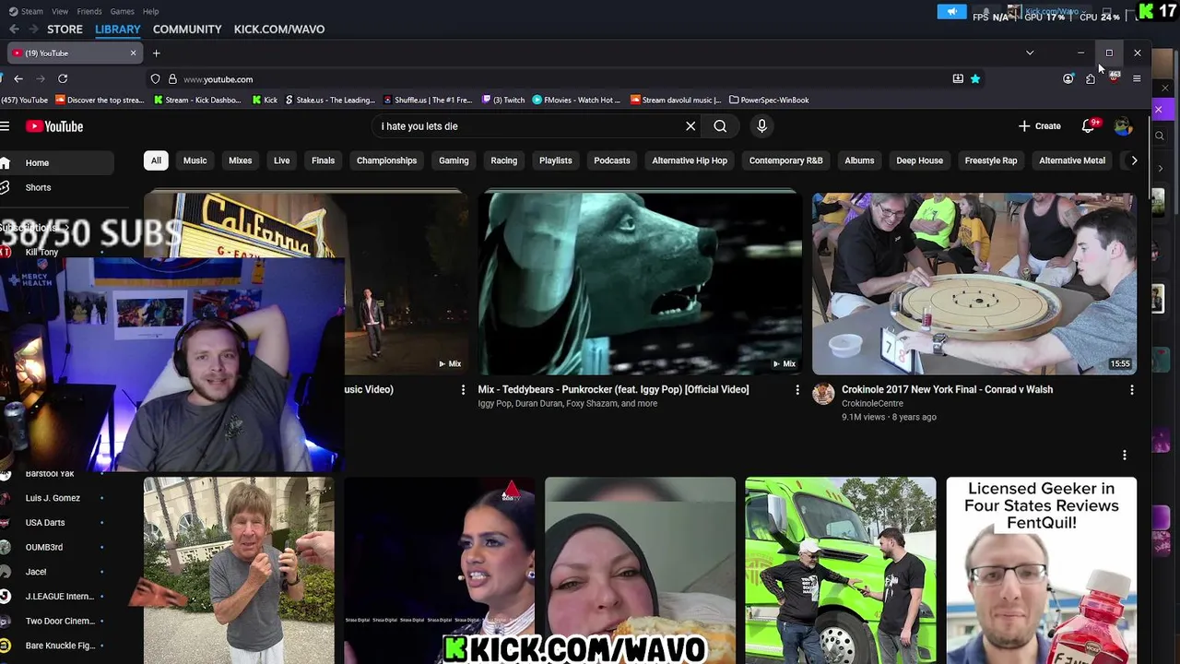Clear the YouTube search text with X

(x=690, y=126)
